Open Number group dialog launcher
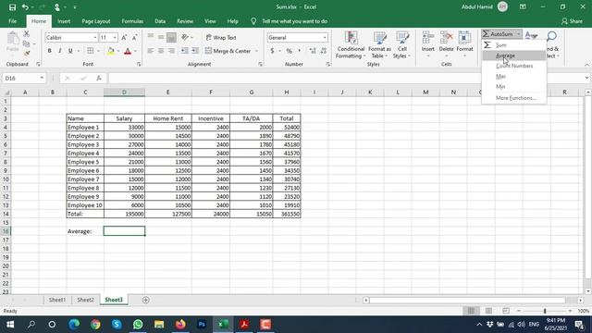The width and height of the screenshot is (592, 333). pyautogui.click(x=327, y=64)
